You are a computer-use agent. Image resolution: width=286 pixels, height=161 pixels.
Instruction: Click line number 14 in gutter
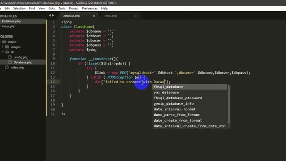[53, 82]
